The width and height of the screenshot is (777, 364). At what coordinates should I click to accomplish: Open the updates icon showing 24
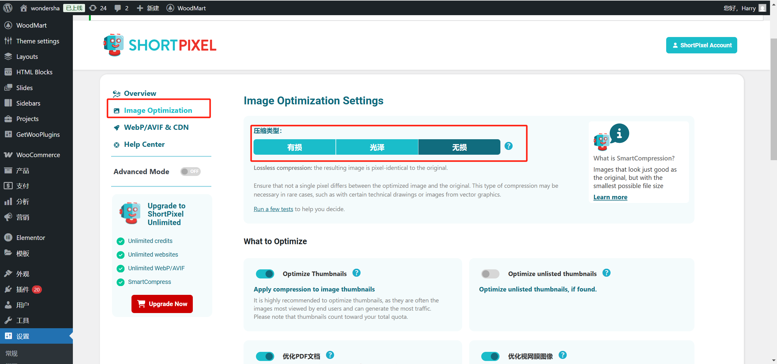coord(98,8)
